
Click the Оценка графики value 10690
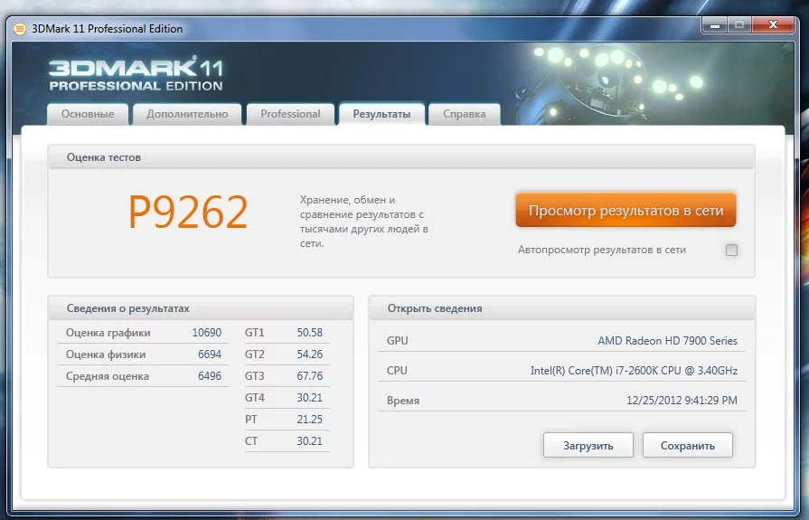coord(206,333)
